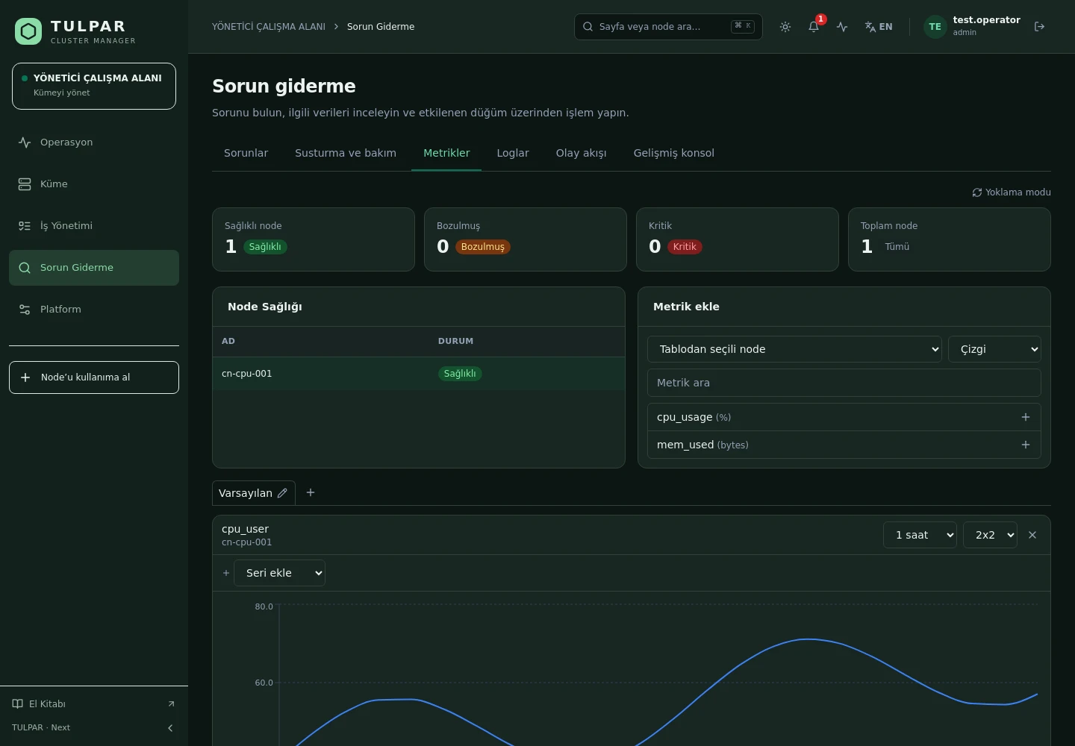Open İş Yönetimi in the sidebar
Screen dimensions: 1075x746
(94, 226)
